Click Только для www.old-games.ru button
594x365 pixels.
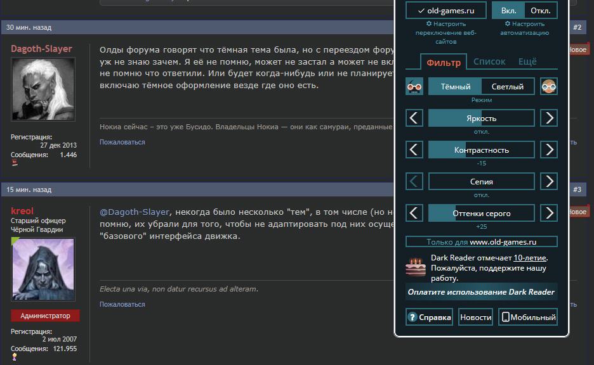(482, 241)
